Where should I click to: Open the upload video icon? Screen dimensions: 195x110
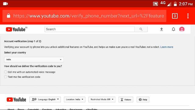click(161, 29)
